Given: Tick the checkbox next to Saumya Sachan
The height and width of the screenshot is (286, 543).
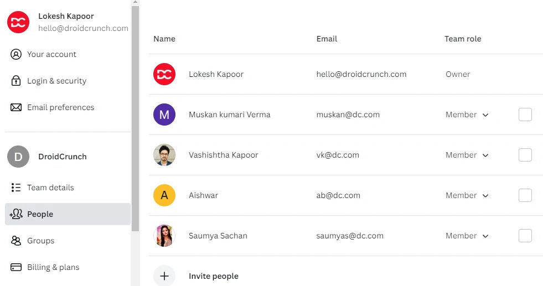Looking at the screenshot, I should [x=525, y=236].
